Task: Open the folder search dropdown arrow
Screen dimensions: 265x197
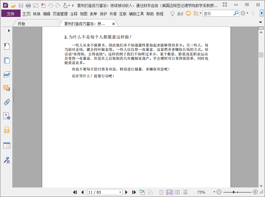Action: (x=200, y=13)
